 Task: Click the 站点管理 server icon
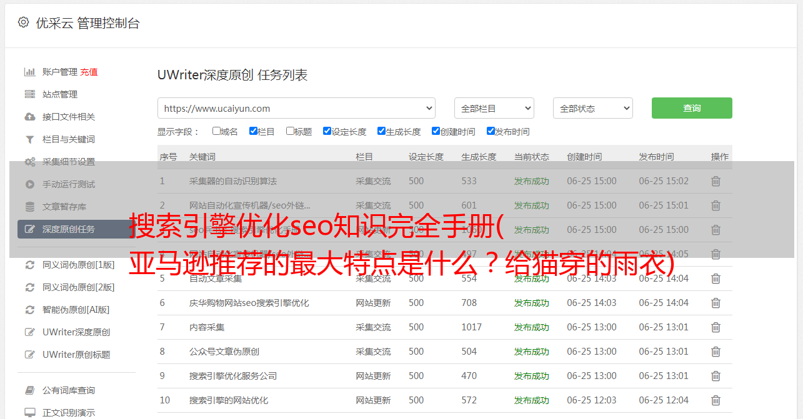[29, 94]
